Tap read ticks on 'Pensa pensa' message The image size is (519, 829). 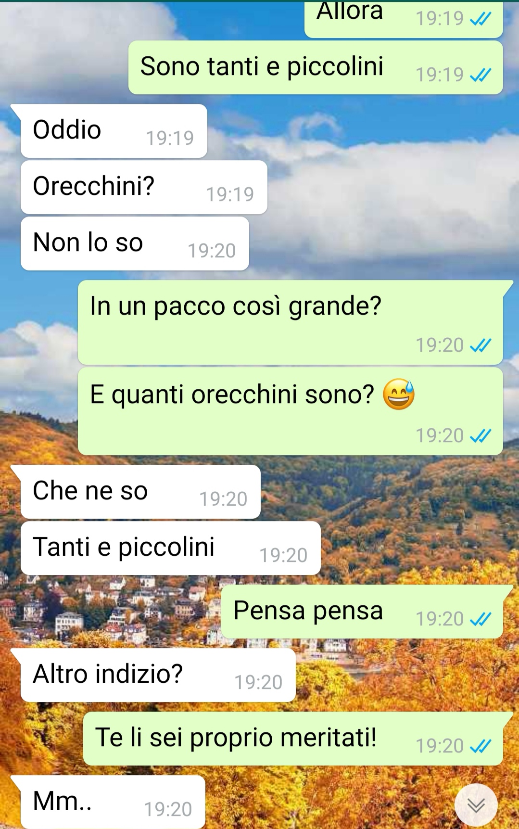(480, 619)
